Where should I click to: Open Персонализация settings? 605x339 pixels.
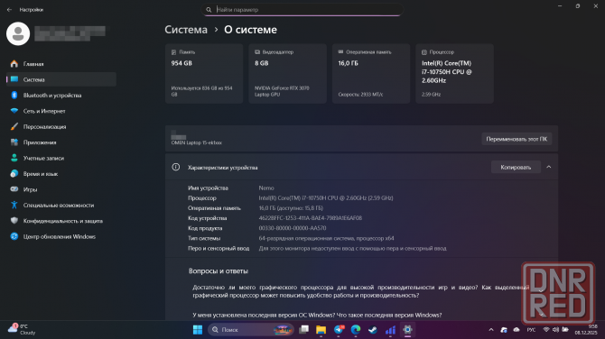(61, 127)
